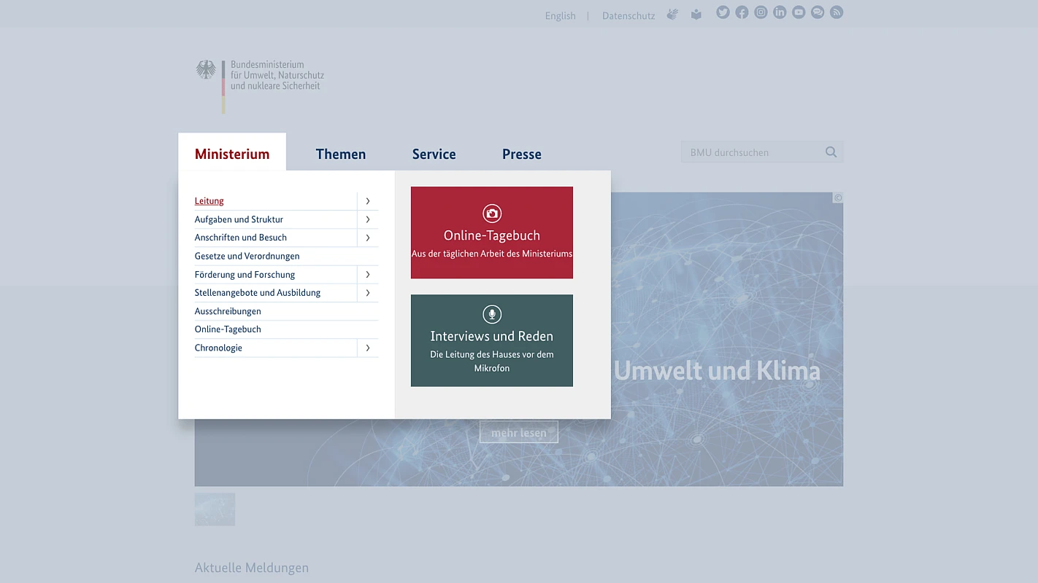Focus the BMU durchsuchen search field
The height and width of the screenshot is (583, 1038).
pyautogui.click(x=752, y=152)
